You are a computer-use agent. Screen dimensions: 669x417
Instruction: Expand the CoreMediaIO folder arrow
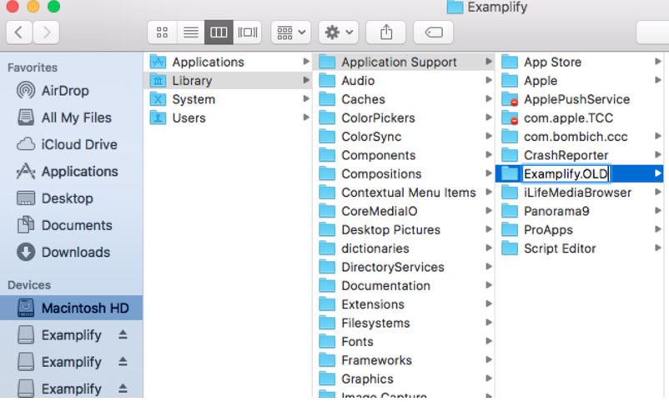coord(489,211)
